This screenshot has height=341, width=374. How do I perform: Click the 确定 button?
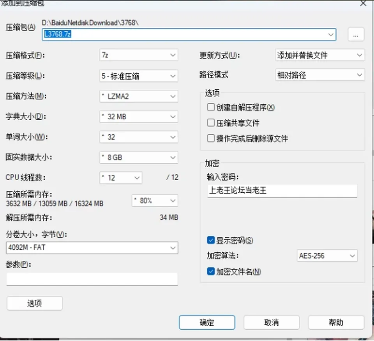207,322
